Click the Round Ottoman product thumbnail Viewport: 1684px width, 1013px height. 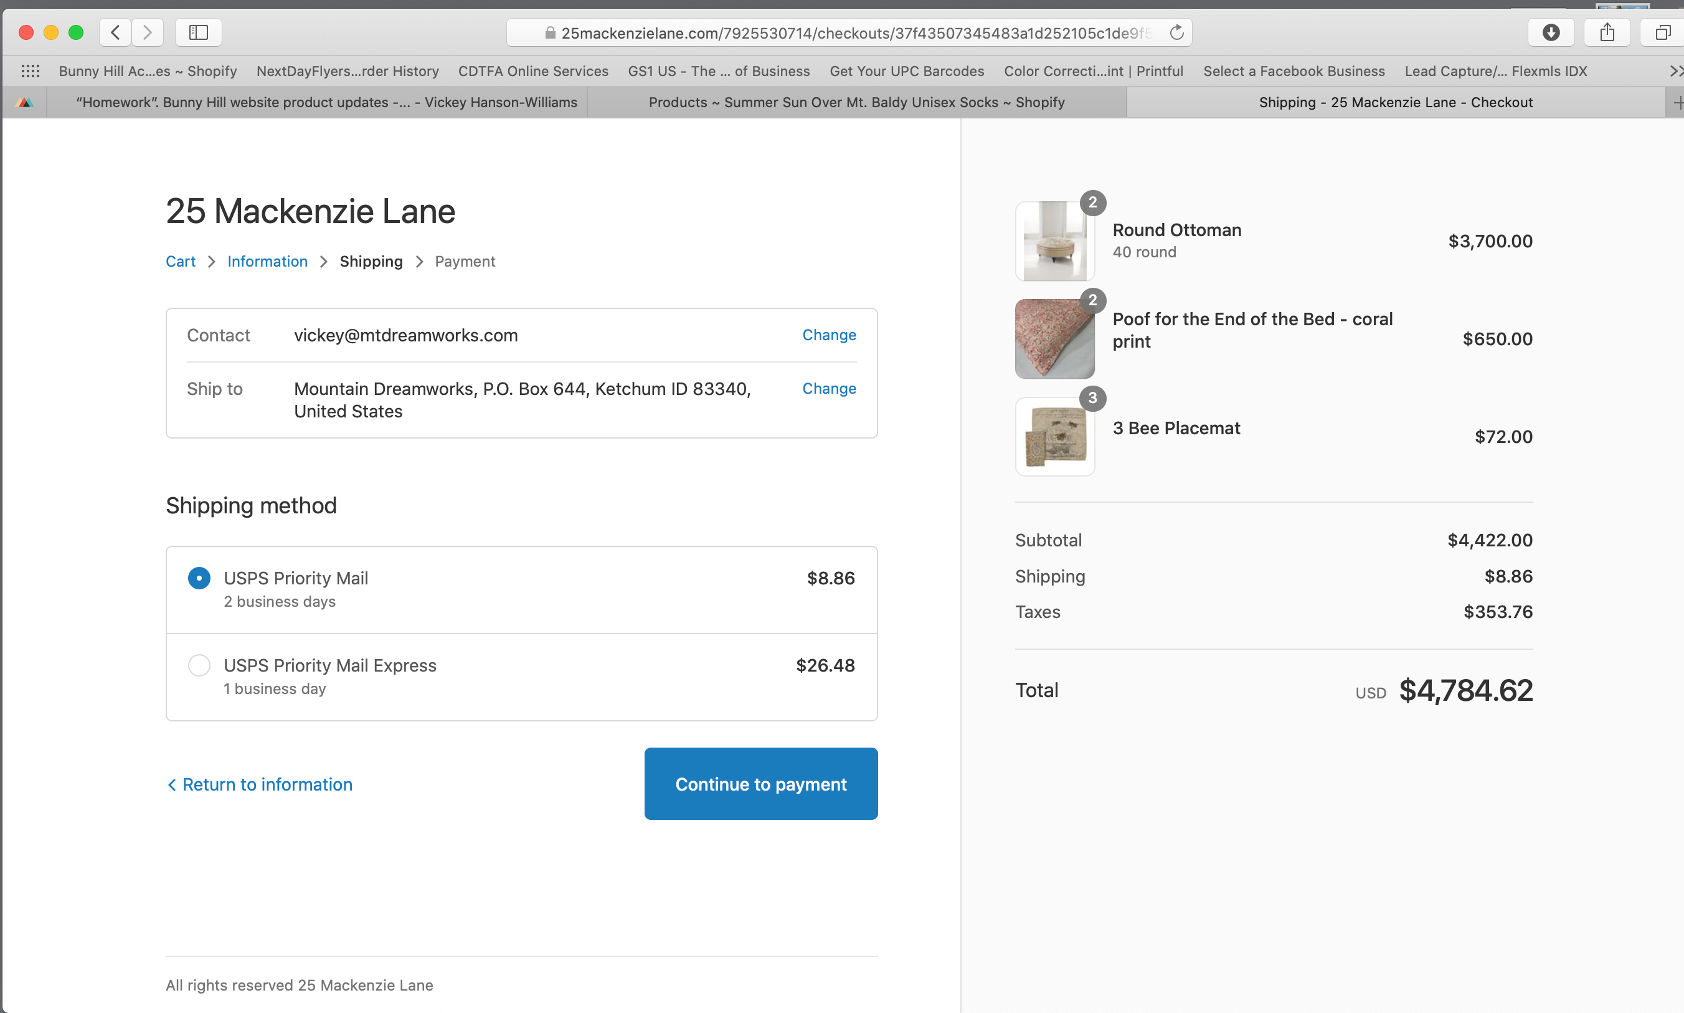[x=1055, y=241]
